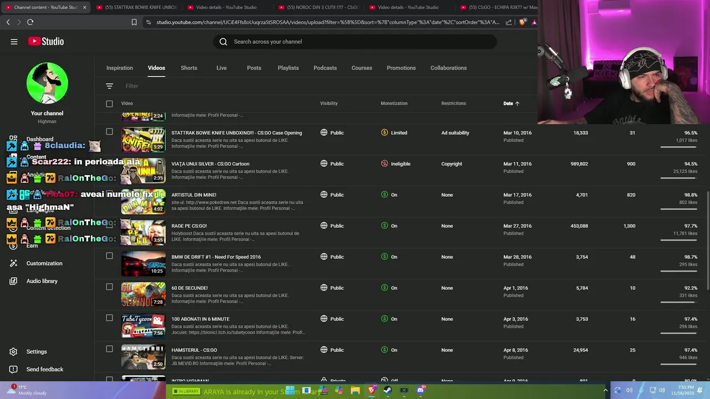Bookmark this page with the bookmark icon

[134, 22]
